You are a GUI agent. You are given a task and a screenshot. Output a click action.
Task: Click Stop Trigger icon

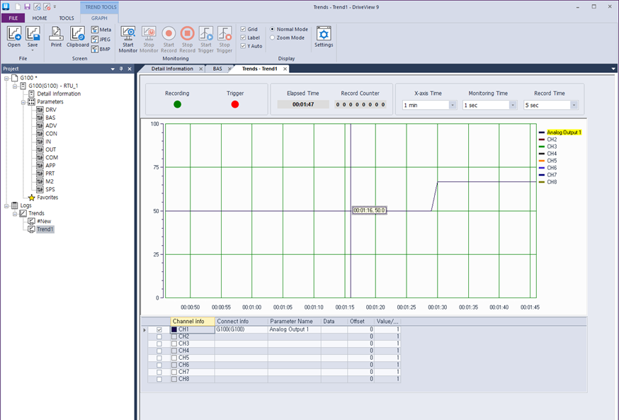point(225,39)
